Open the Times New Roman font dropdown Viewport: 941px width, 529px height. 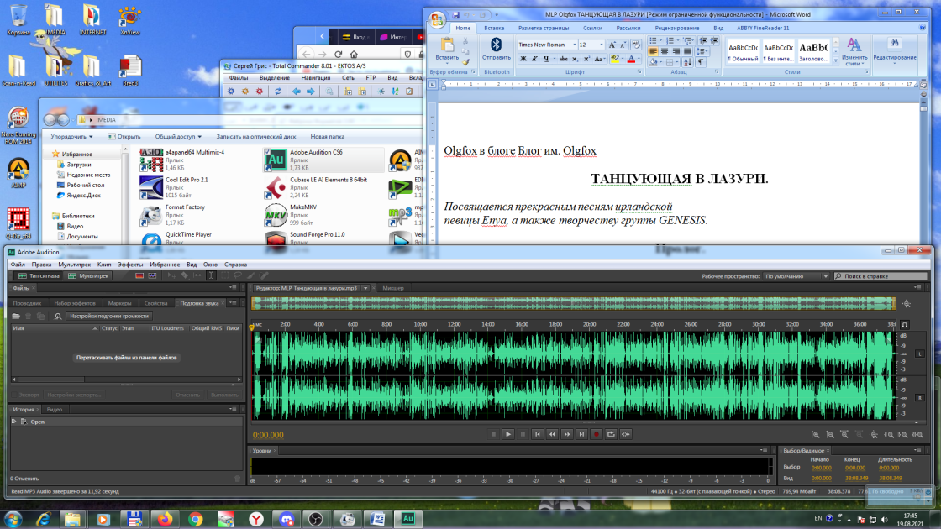pos(575,45)
